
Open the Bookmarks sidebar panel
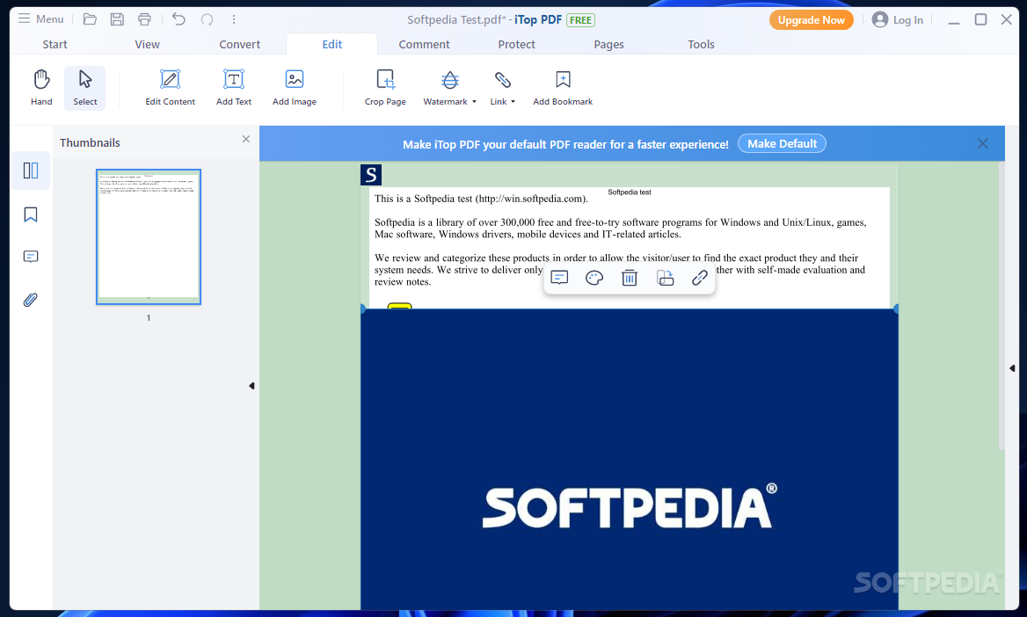(x=31, y=214)
